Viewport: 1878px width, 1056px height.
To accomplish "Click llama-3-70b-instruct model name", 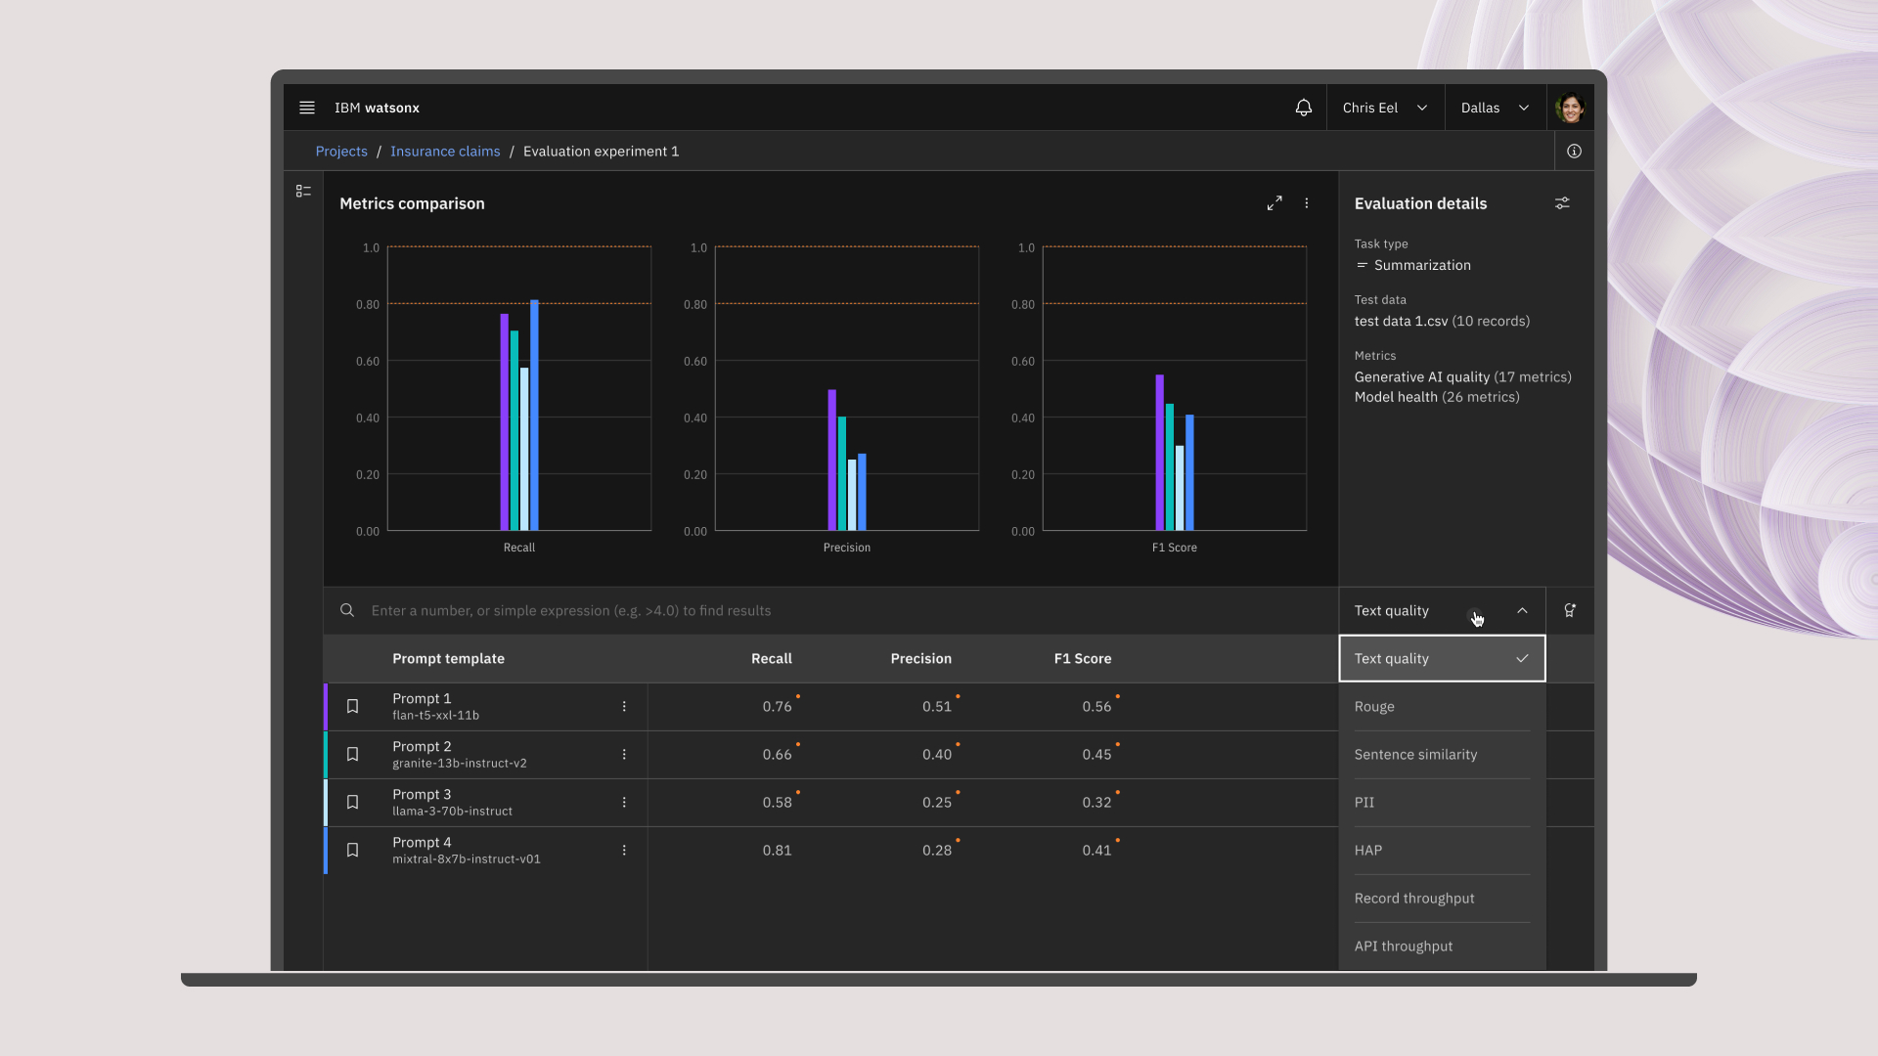I will coord(453,812).
